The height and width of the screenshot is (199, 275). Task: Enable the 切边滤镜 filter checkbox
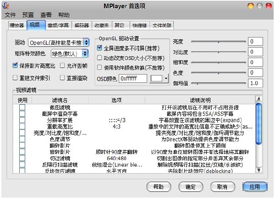pos(22,158)
